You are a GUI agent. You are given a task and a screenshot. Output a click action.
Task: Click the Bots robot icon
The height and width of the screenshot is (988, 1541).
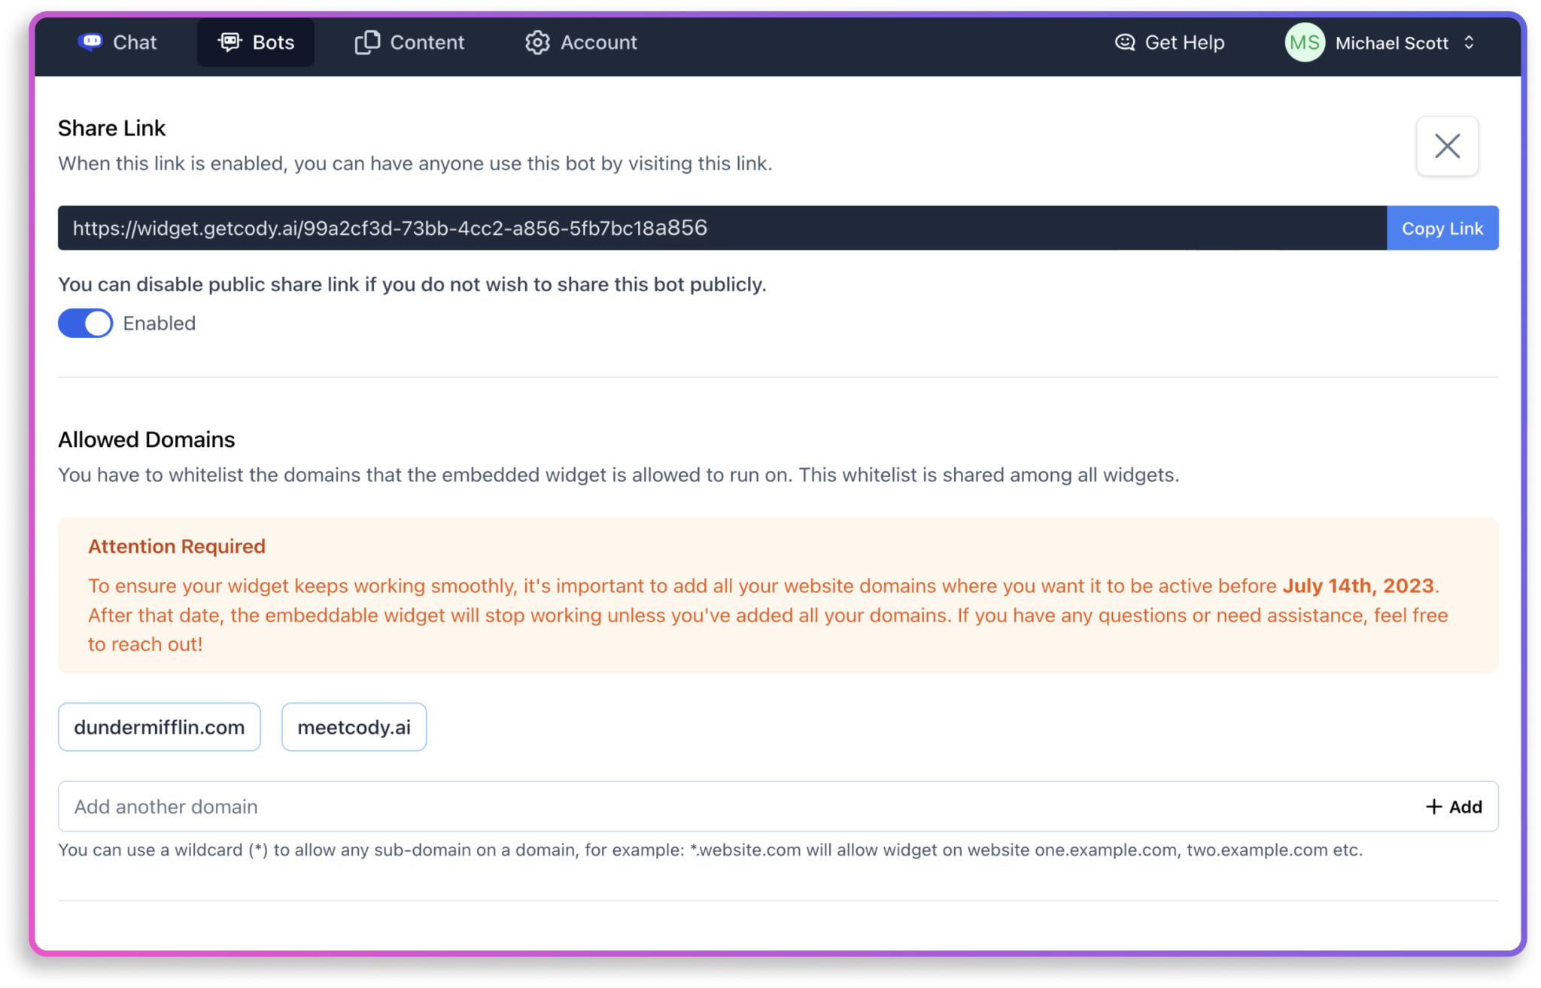229,42
